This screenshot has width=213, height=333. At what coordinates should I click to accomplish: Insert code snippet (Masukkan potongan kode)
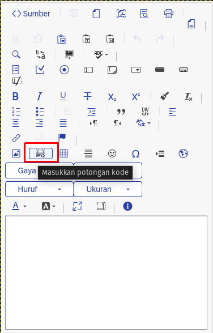[41, 153]
